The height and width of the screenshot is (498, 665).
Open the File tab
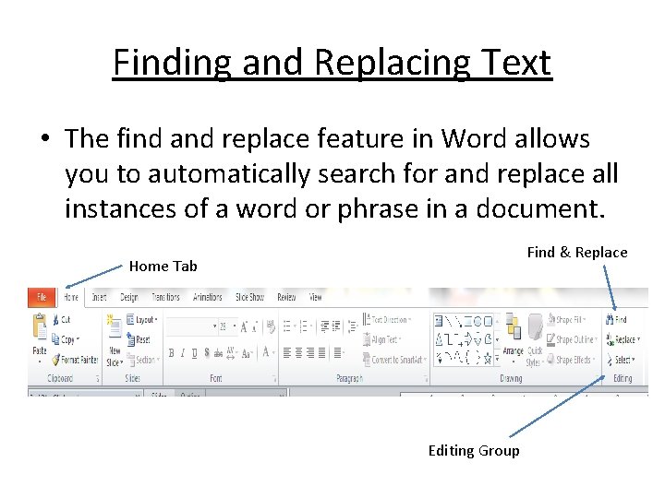(42, 297)
